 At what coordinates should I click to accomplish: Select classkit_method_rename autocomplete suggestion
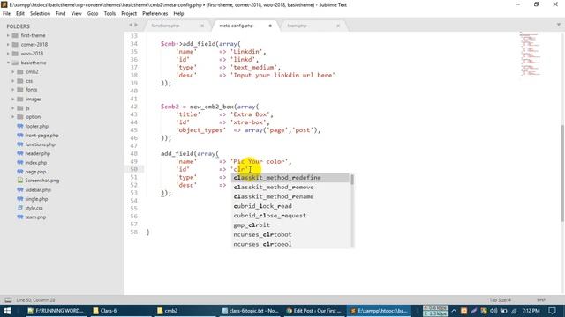click(290, 196)
